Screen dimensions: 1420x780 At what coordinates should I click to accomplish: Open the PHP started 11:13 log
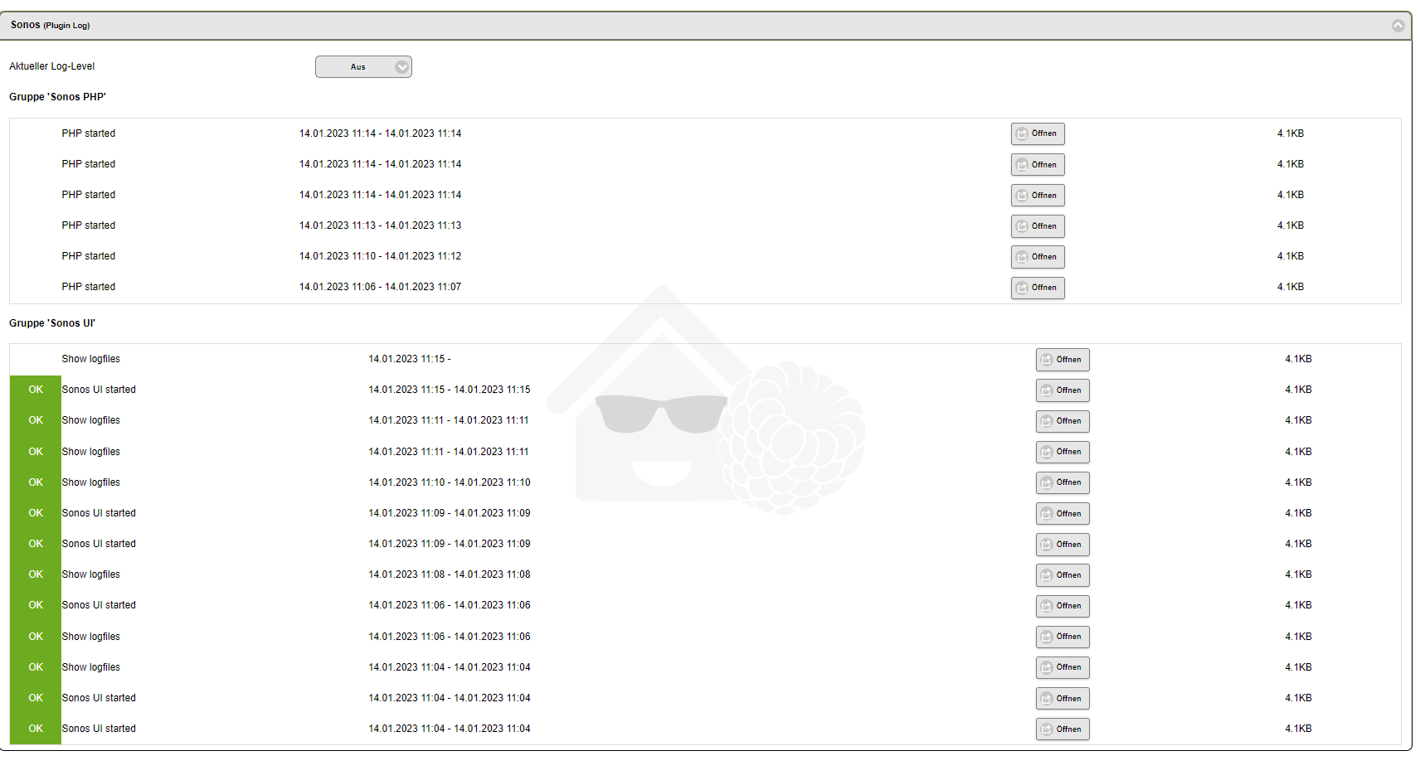pyautogui.click(x=1038, y=226)
